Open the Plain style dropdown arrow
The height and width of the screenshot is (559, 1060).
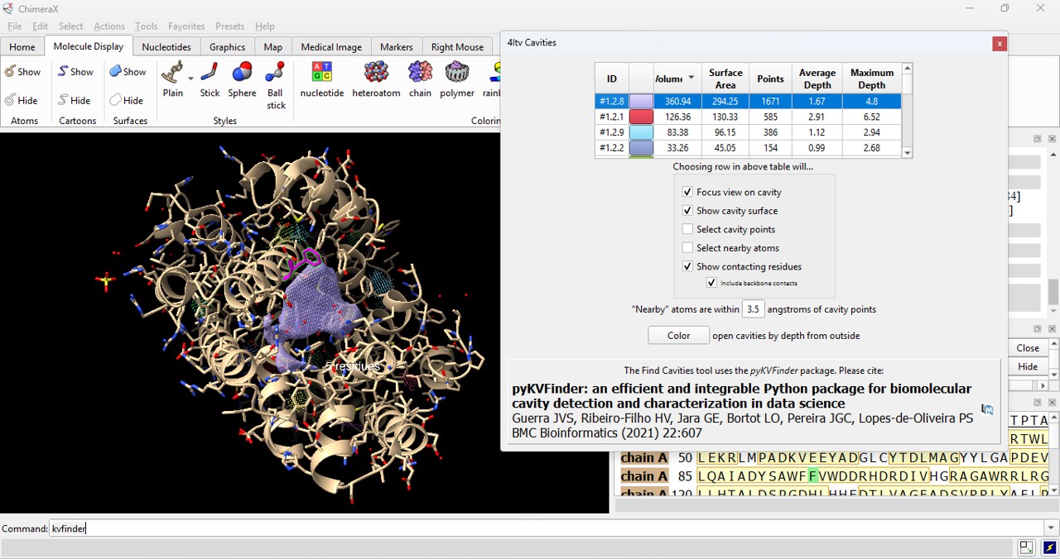(191, 79)
